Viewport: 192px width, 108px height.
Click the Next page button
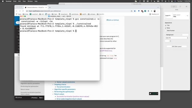(41, 98)
